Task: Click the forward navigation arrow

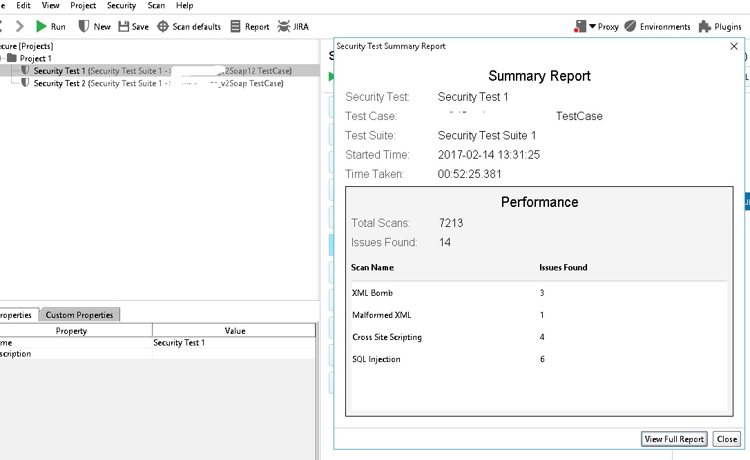Action: tap(20, 26)
